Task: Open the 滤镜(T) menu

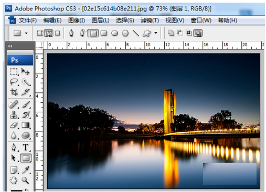Action: 150,20
